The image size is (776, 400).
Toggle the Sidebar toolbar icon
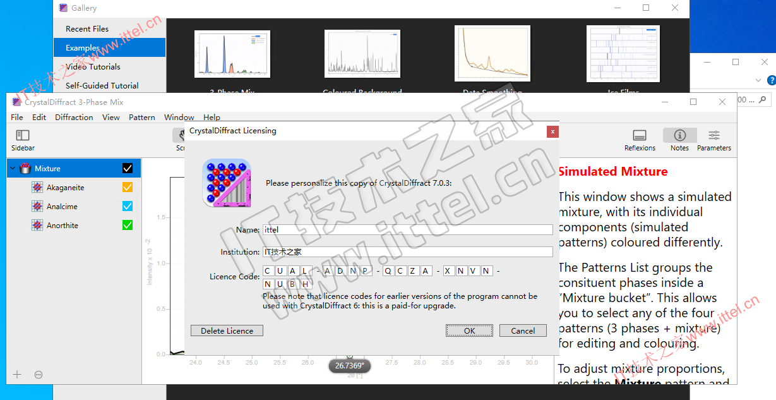point(23,135)
